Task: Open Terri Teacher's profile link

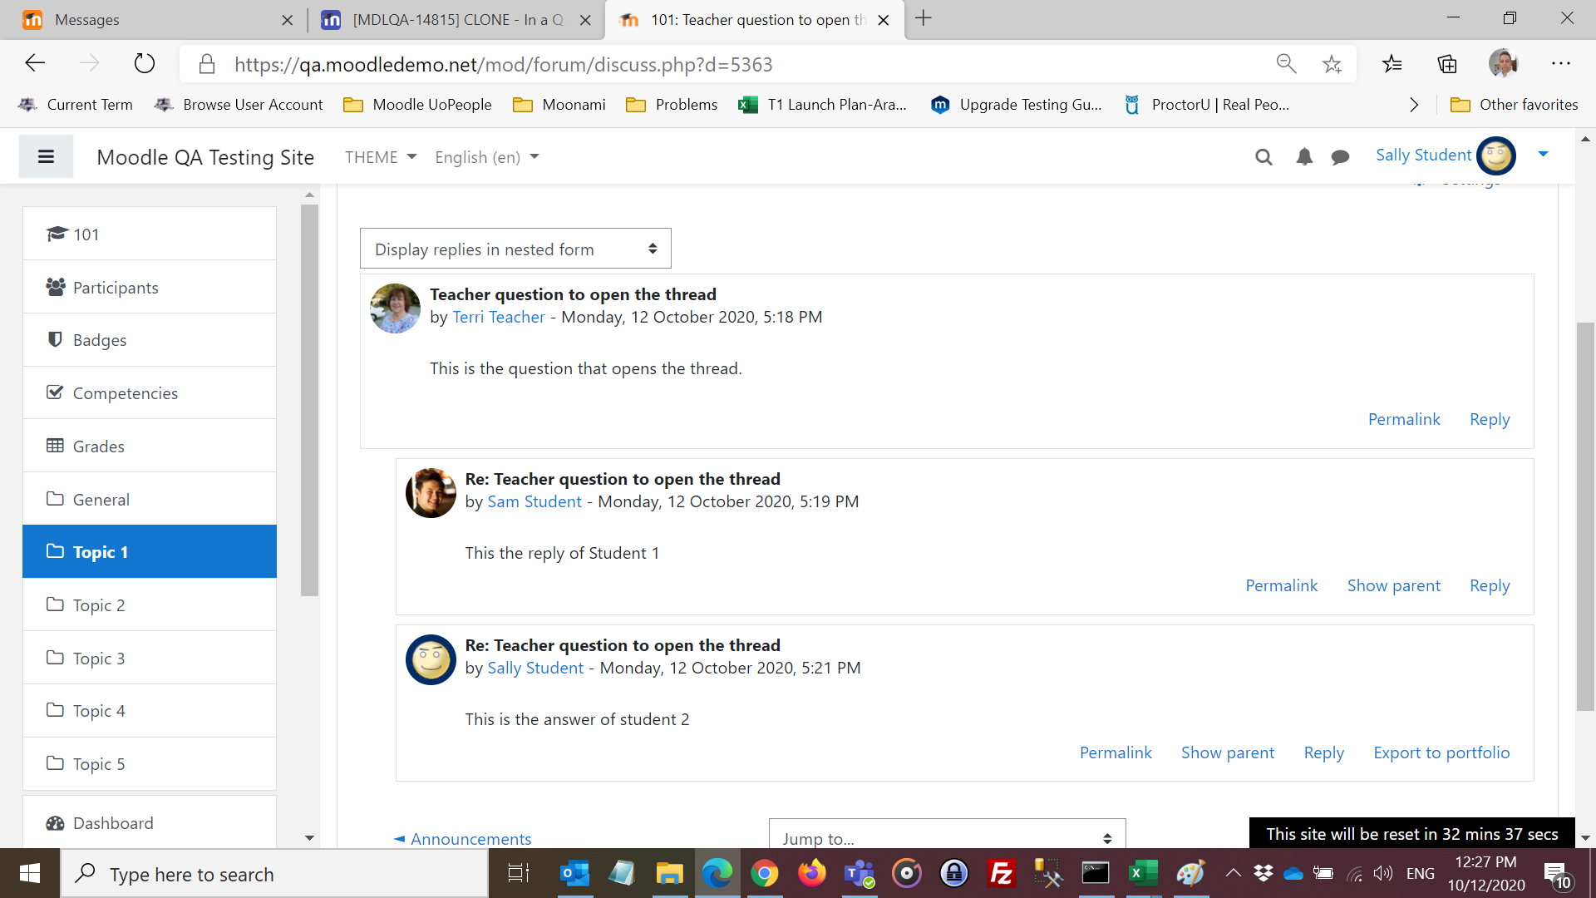Action: (499, 317)
